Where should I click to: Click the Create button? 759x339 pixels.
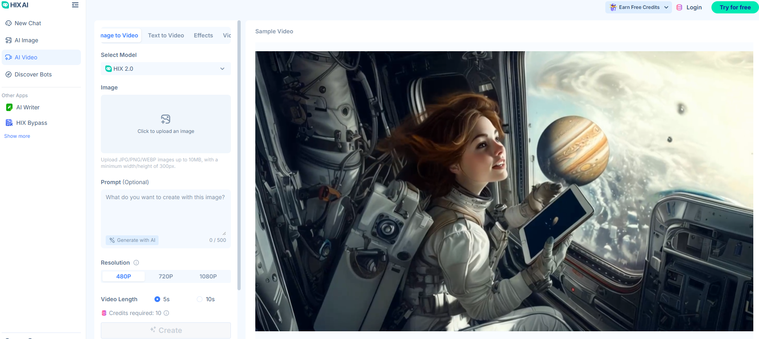[x=166, y=330]
